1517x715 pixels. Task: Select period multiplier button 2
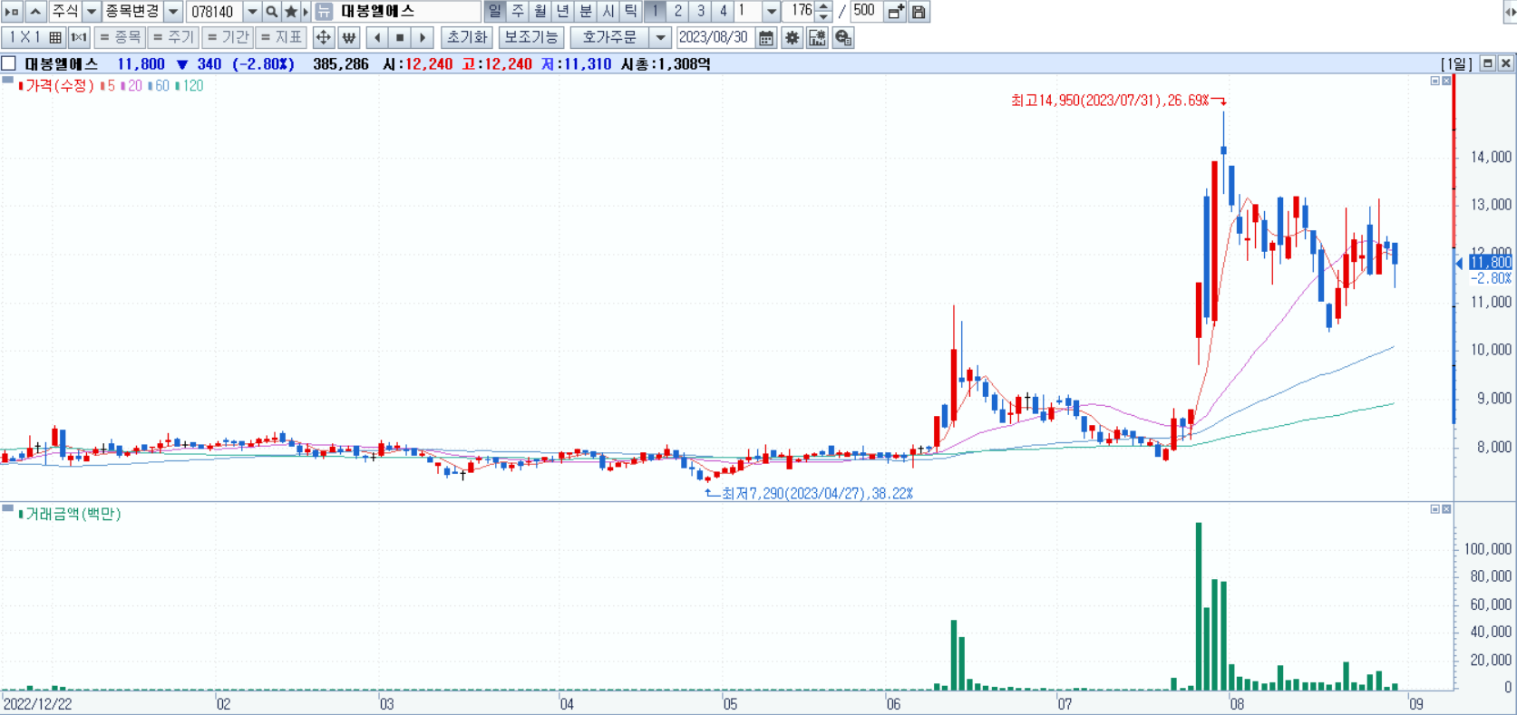677,12
